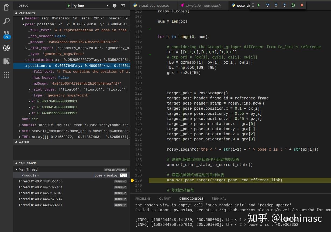Image resolution: width=331 pixels, height=232 pixels.
Task: Expand the WATCH section
Action: pyautogui.click(x=71, y=142)
